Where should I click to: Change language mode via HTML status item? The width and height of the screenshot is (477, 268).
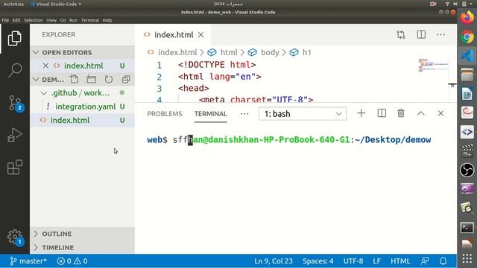(x=400, y=261)
